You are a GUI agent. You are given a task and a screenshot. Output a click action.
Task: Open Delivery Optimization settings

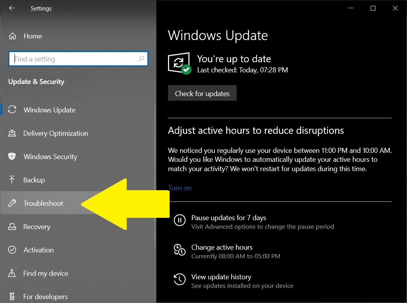[78, 133]
